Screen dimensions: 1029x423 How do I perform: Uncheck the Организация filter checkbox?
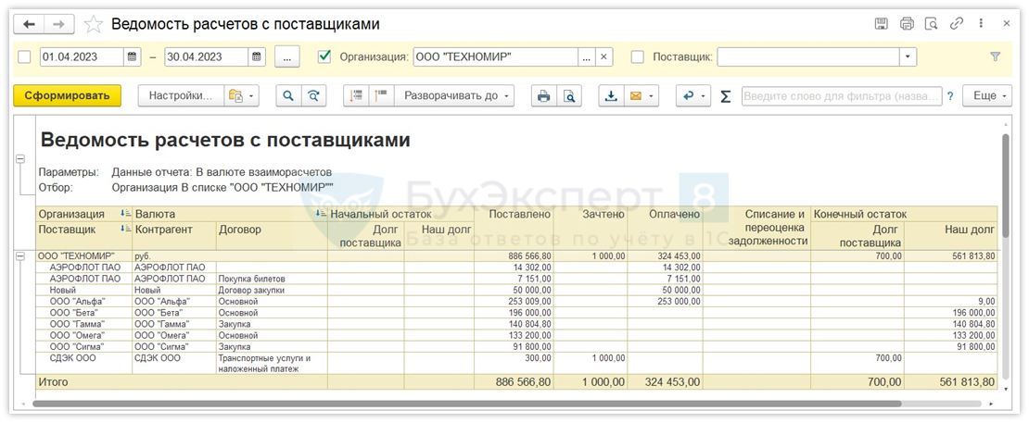point(324,56)
